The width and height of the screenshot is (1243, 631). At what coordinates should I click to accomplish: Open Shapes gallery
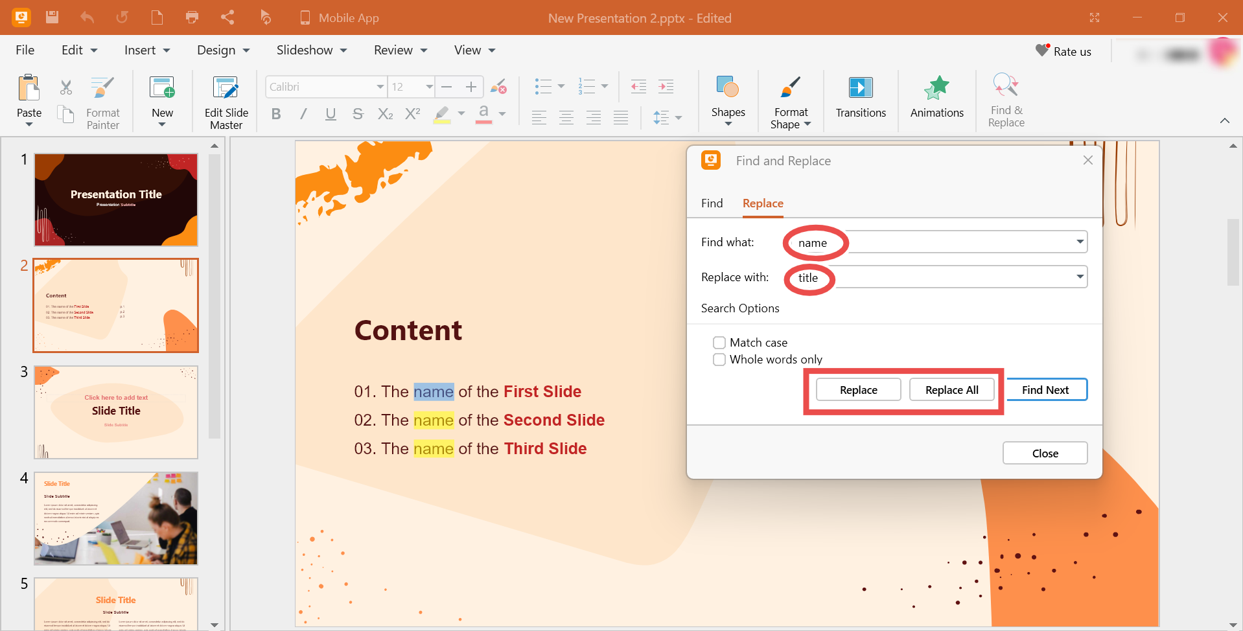point(728,100)
